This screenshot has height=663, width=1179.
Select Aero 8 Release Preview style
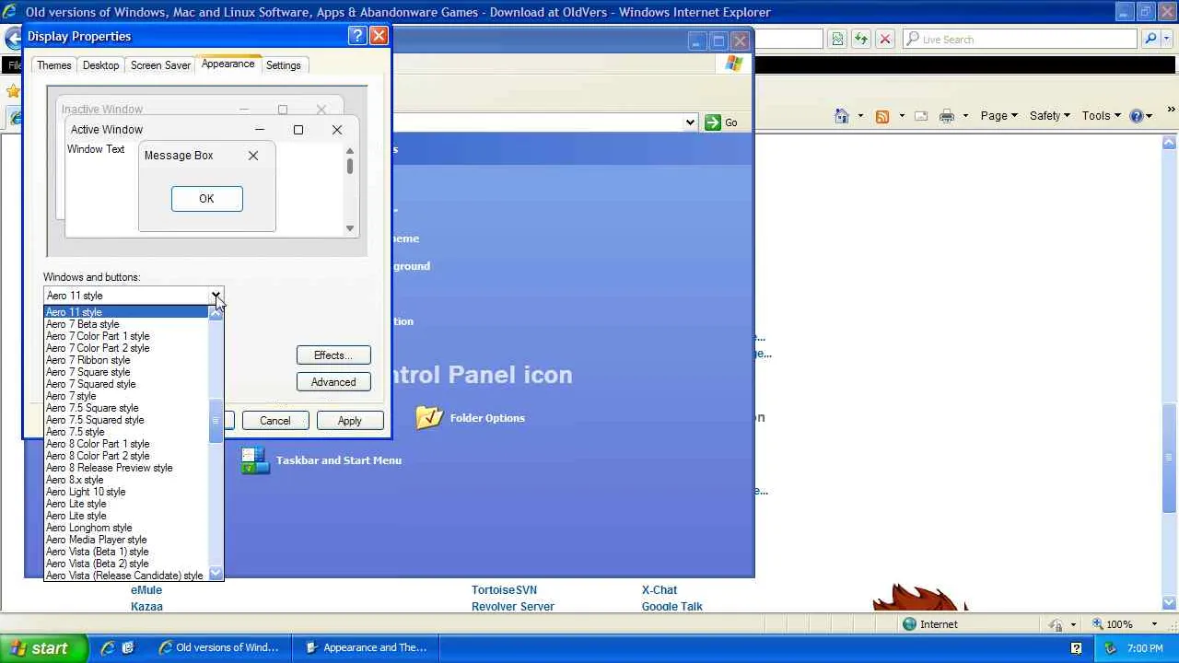coord(126,468)
